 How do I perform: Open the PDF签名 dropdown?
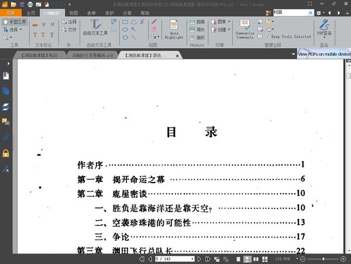324,37
